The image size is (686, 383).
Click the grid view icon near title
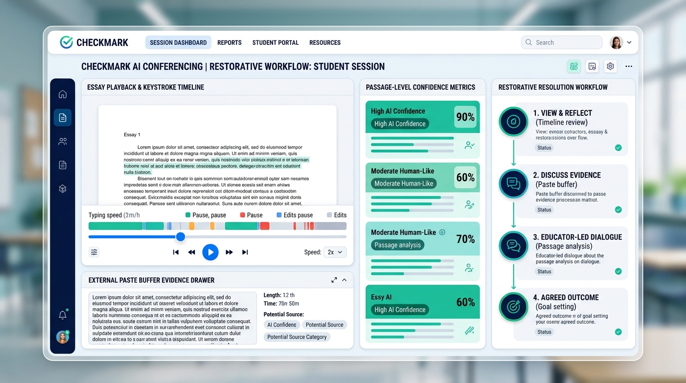(x=574, y=66)
